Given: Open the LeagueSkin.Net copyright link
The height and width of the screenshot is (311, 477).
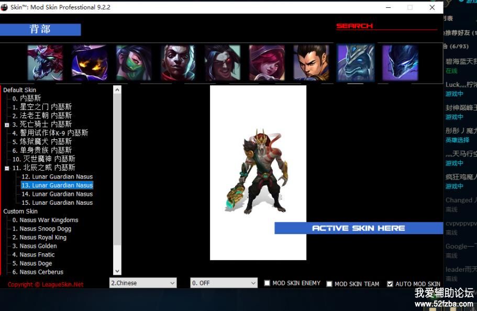Looking at the screenshot, I should tap(46, 284).
